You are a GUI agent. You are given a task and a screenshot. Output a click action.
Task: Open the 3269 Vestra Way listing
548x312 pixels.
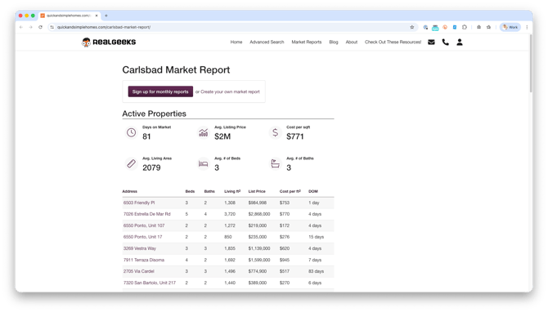140,248
